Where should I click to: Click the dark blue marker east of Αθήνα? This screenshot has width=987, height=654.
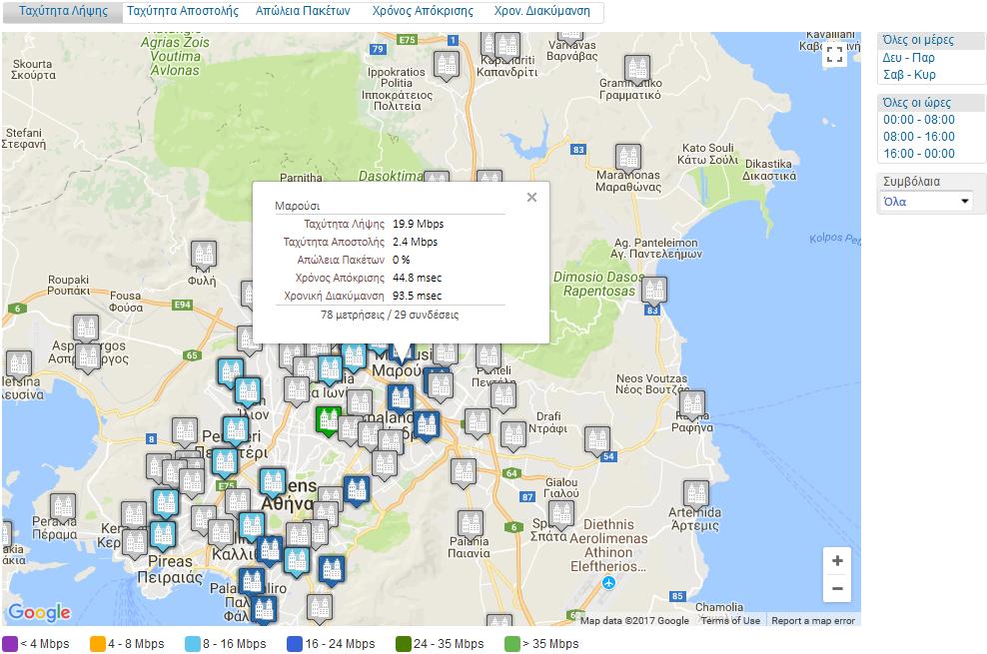357,490
